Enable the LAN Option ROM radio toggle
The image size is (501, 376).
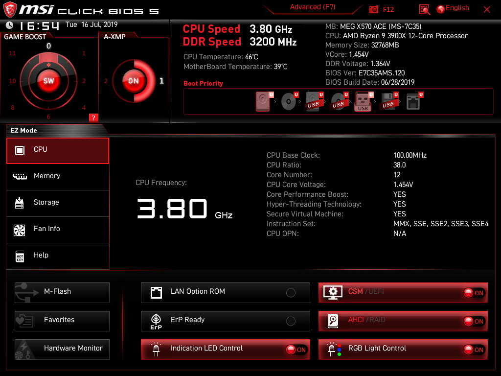tap(291, 293)
